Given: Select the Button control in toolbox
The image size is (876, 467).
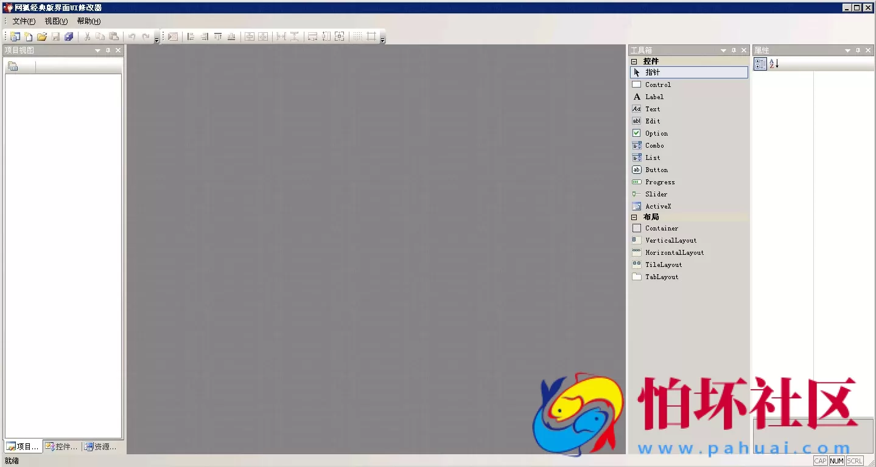Looking at the screenshot, I should click(656, 170).
